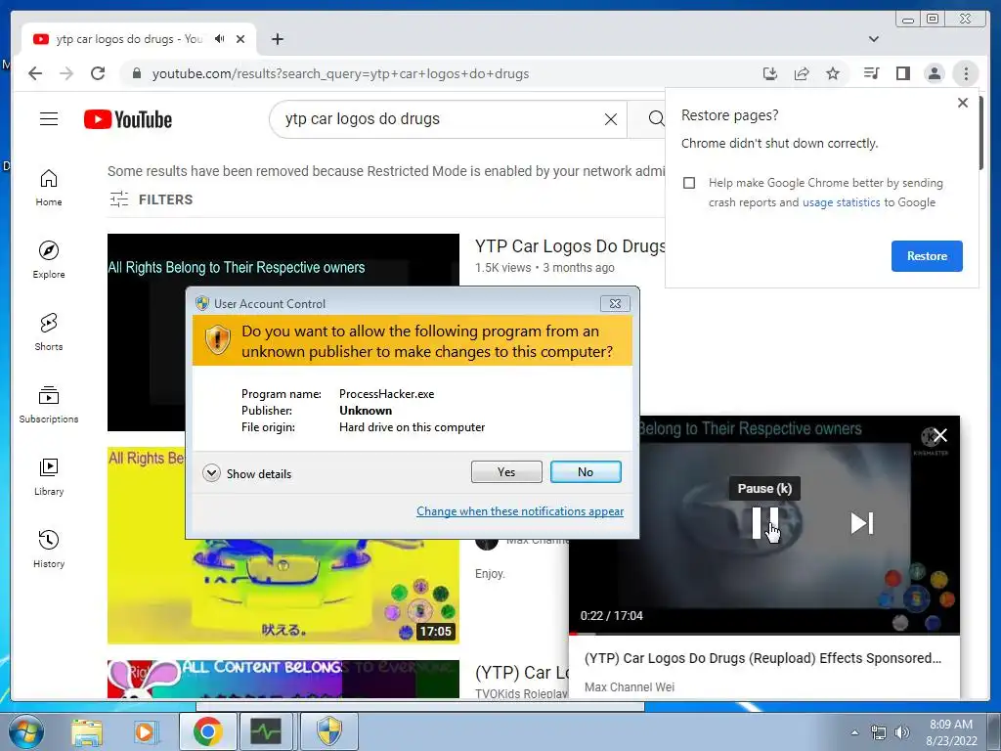Open Library in the YouTube sidebar
Screen dimensions: 1001x751
[49, 477]
